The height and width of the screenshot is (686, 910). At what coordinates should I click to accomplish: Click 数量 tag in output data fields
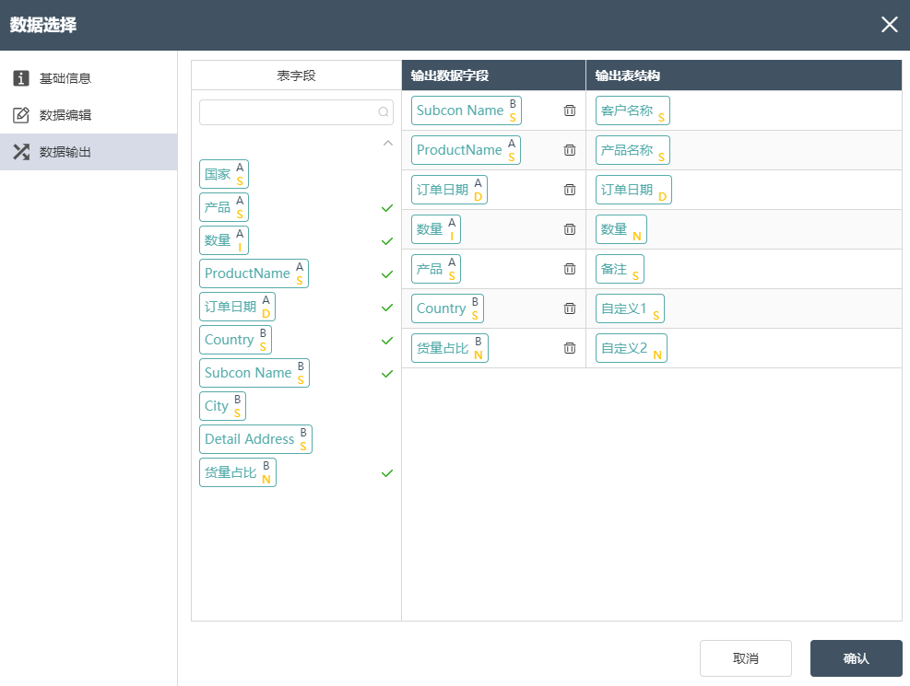coord(436,229)
